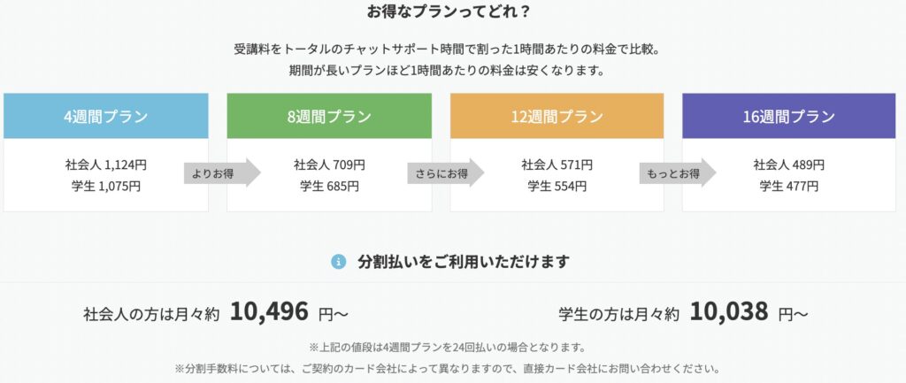Screen dimensions: 906x383
Task: Click the お得なプランってどれ？ heading
Action: 449,11
